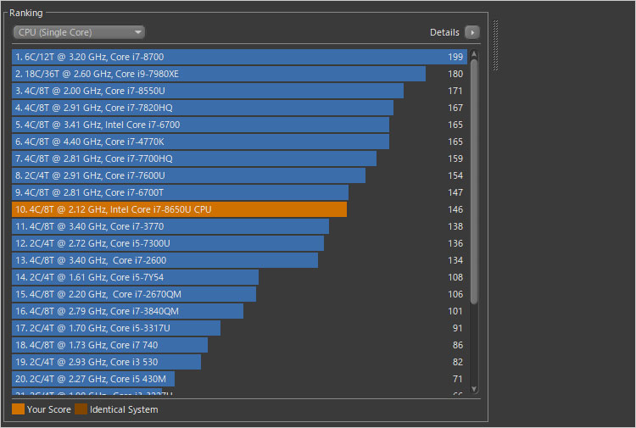Select the Core i3 530 ranking row
636x428 pixels.
107,362
